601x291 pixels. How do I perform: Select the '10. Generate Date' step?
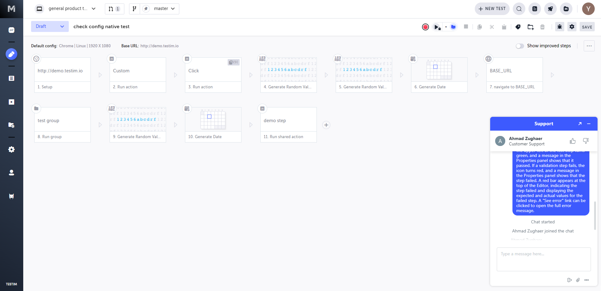click(x=213, y=125)
